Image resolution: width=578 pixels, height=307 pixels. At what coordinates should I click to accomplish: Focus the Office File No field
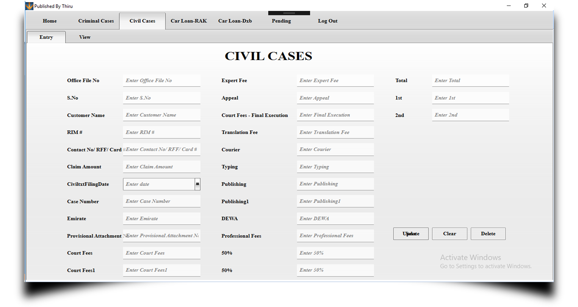point(162,80)
